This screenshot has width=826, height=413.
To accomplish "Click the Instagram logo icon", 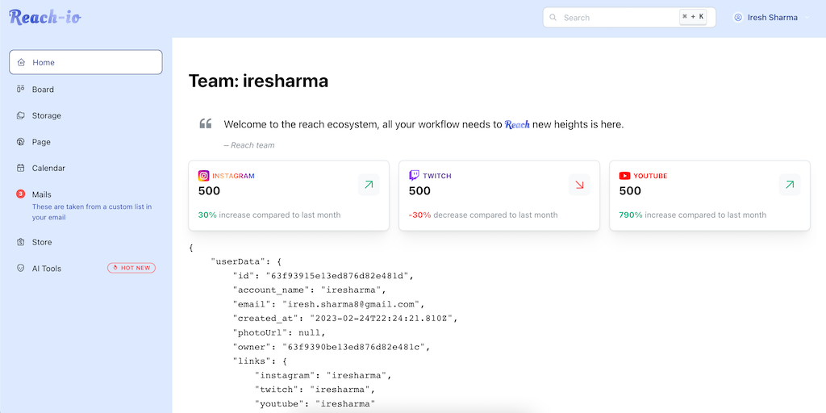I will point(204,175).
